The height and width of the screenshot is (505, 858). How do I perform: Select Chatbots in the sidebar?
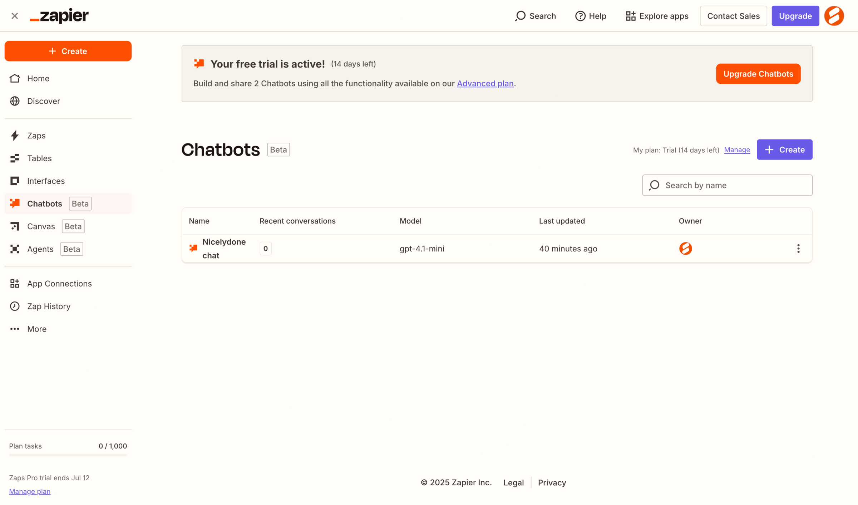pos(68,204)
